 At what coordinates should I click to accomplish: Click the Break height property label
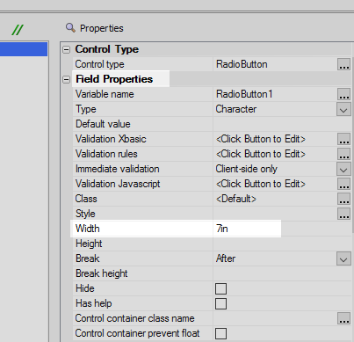point(102,273)
